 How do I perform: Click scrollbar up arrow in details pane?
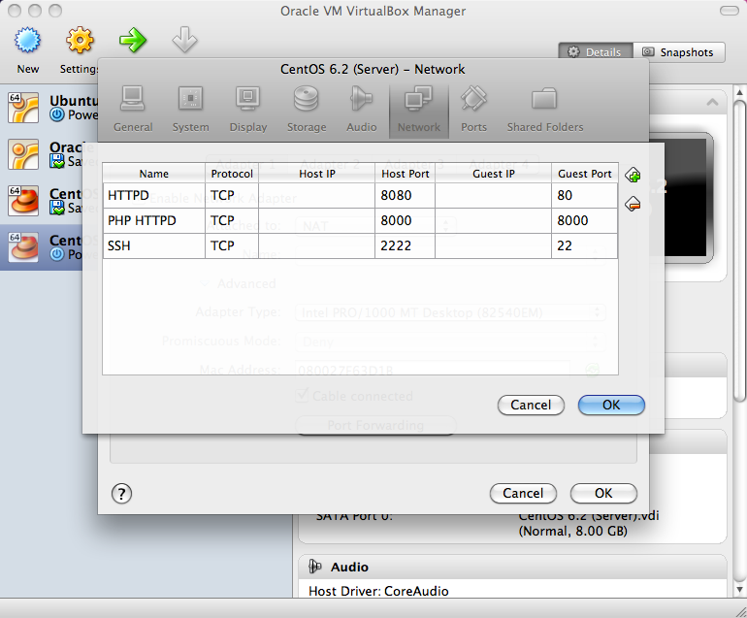click(739, 91)
